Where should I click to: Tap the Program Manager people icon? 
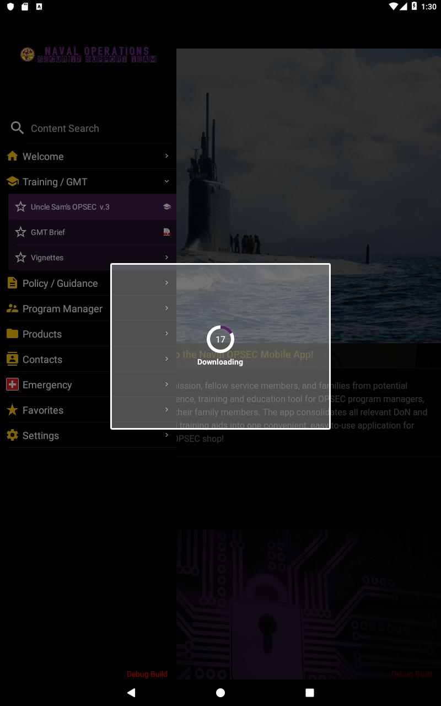click(x=12, y=308)
